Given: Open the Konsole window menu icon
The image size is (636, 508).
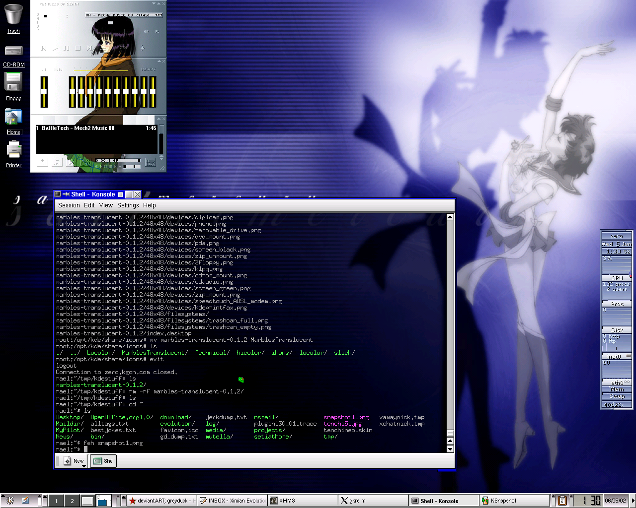Looking at the screenshot, I should [58, 194].
